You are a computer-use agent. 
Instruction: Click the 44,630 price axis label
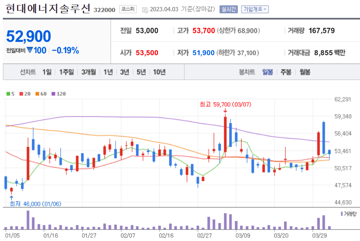(x=343, y=202)
